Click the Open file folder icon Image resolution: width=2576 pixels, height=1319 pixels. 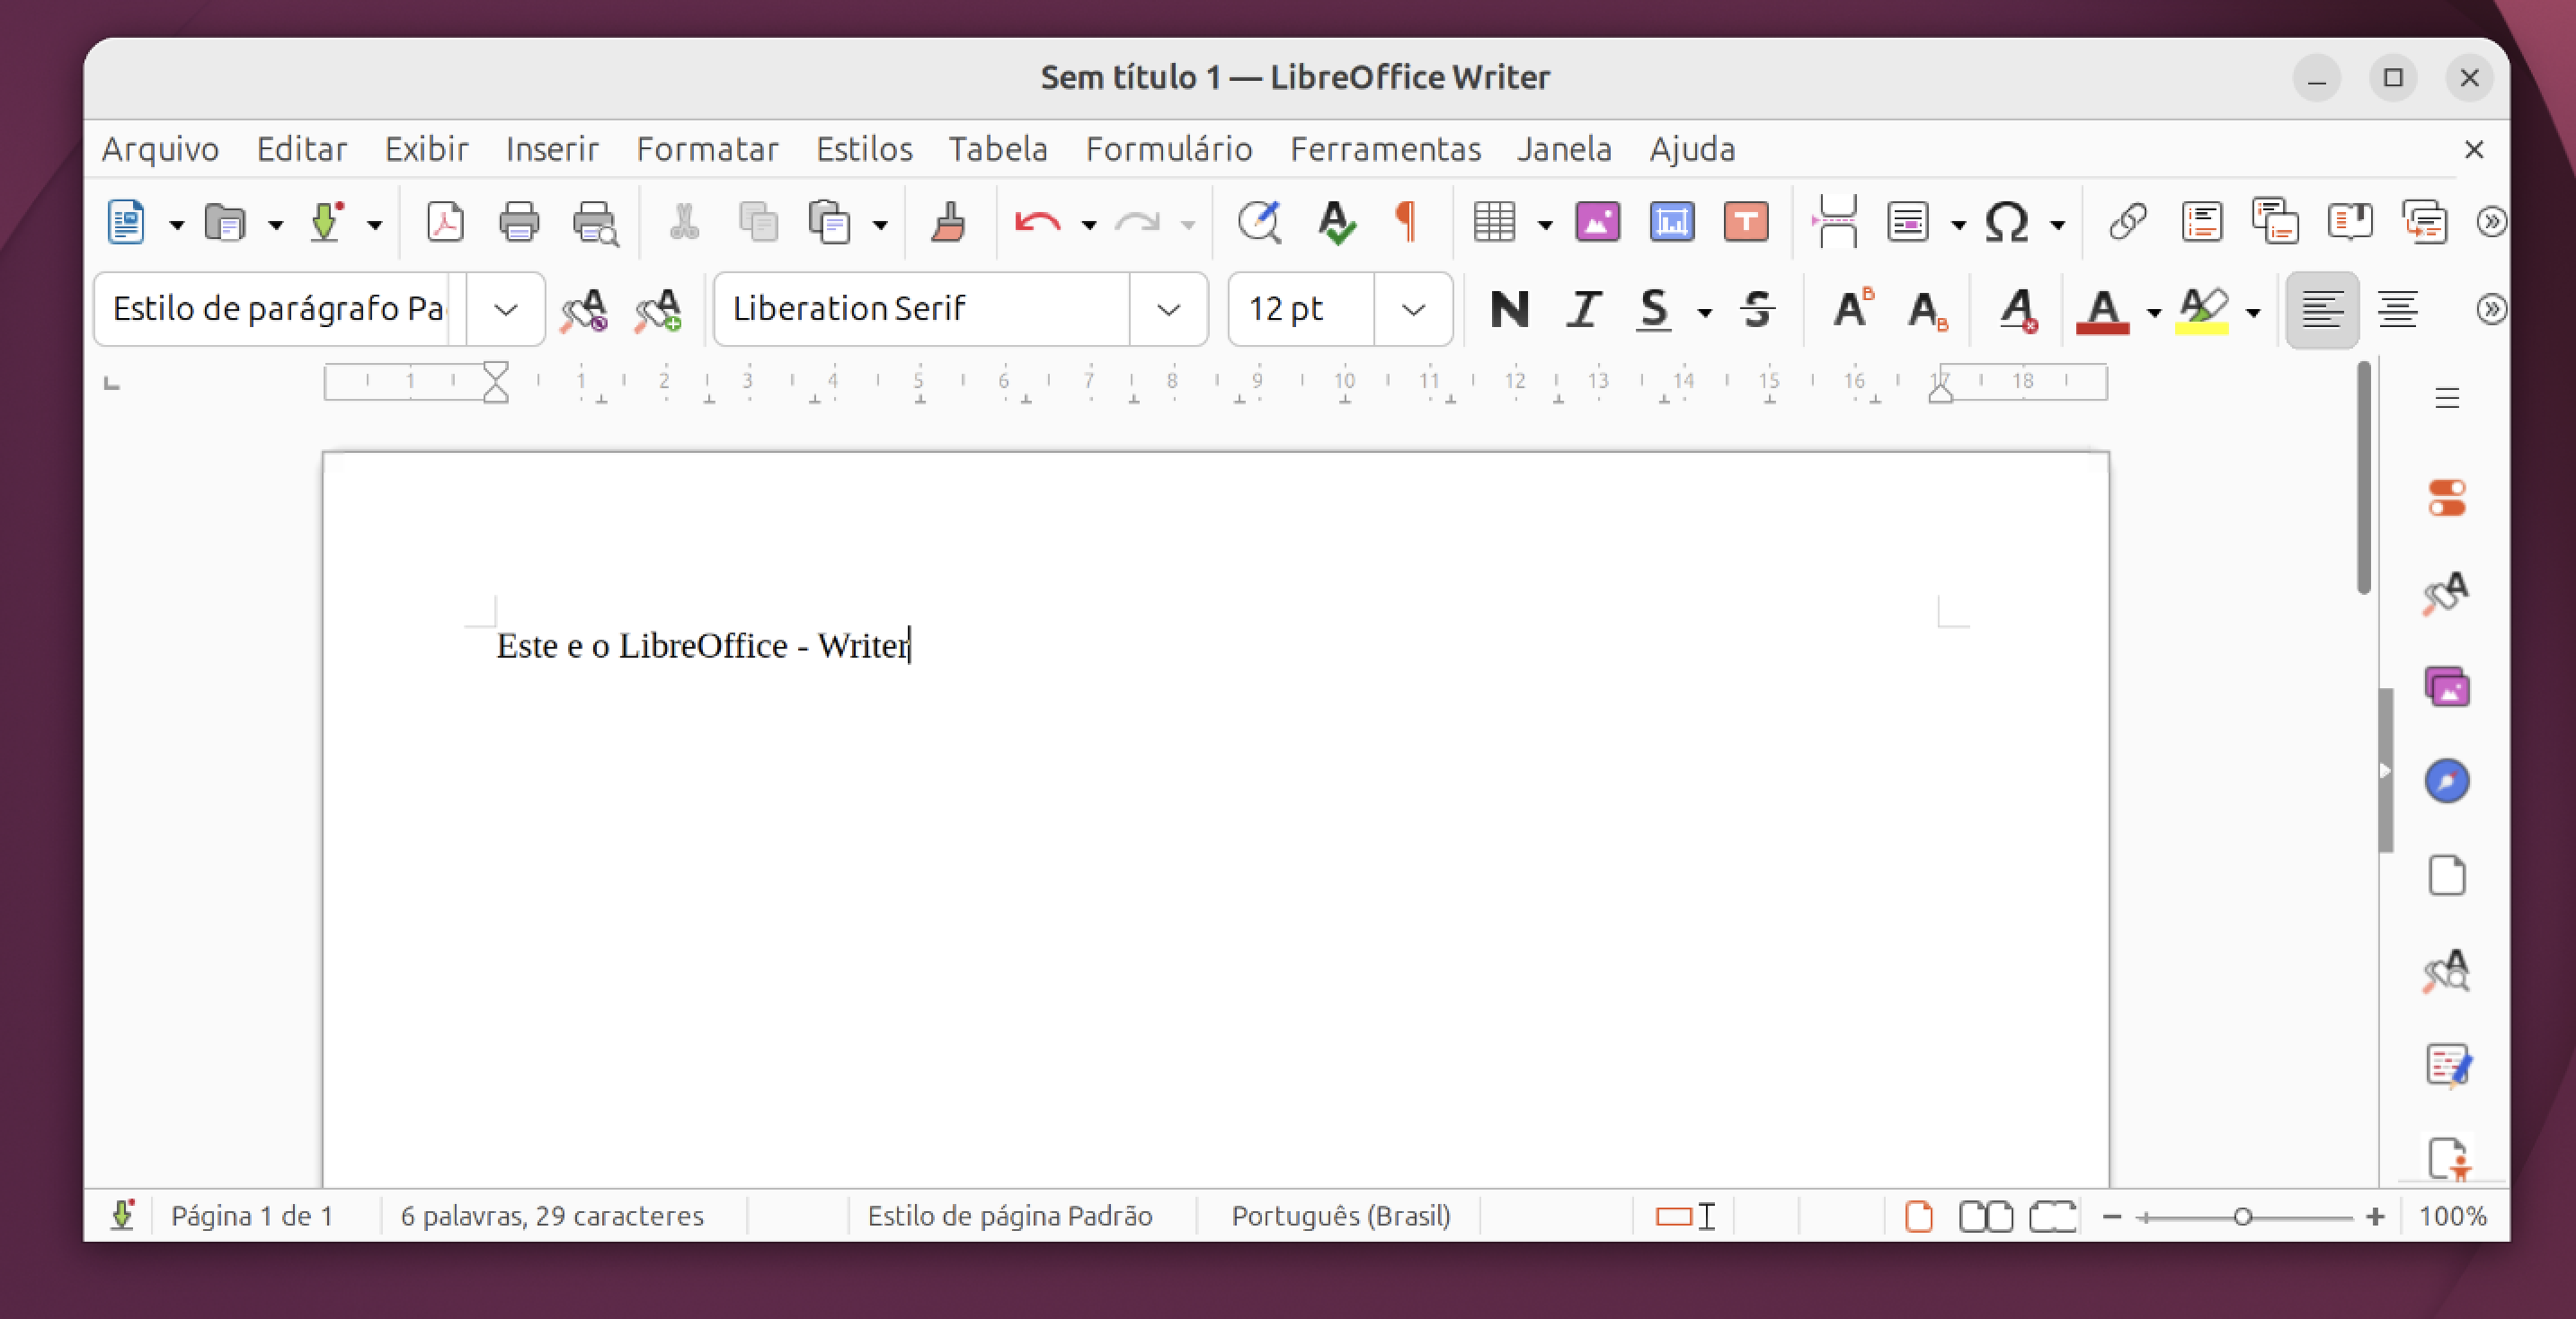tap(225, 222)
